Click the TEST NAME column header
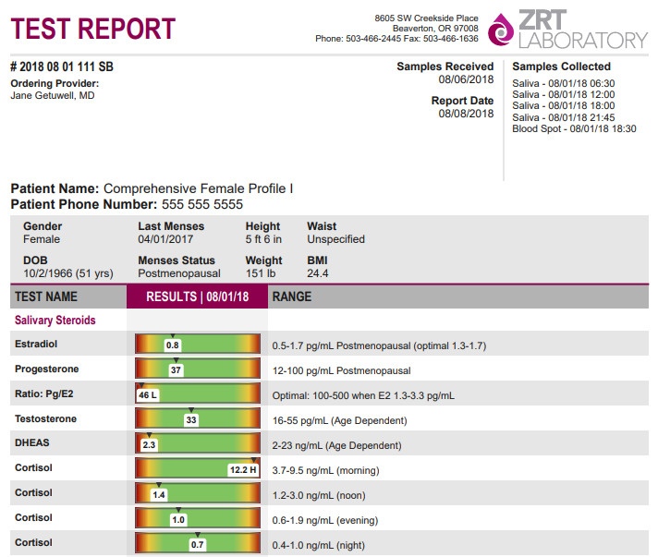Image resolution: width=658 pixels, height=557 pixels. tap(46, 297)
